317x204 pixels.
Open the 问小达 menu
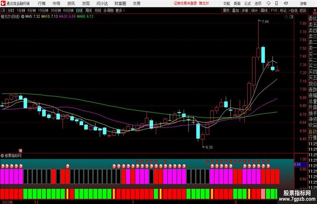click(102, 3)
